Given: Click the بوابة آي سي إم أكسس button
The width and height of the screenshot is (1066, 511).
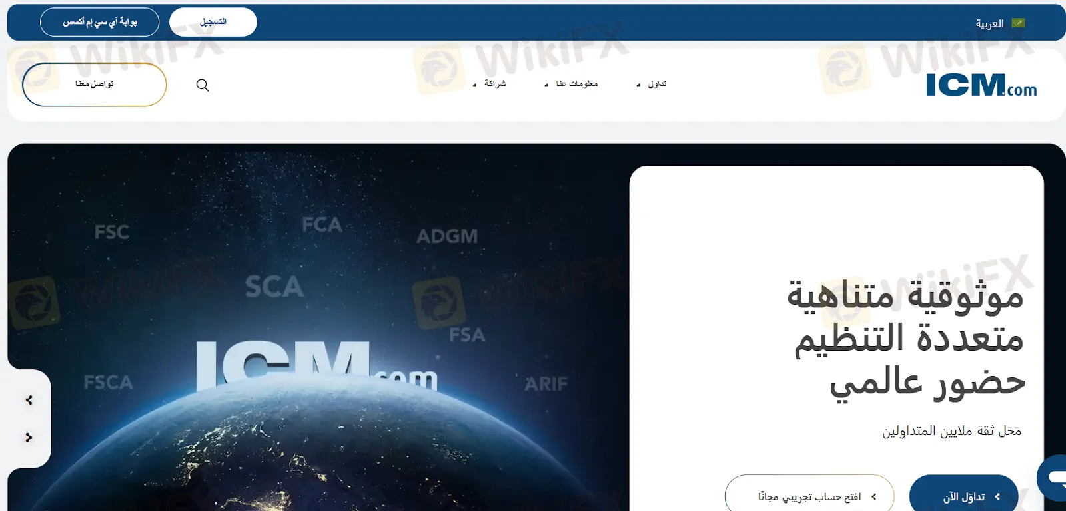Looking at the screenshot, I should click(x=100, y=22).
